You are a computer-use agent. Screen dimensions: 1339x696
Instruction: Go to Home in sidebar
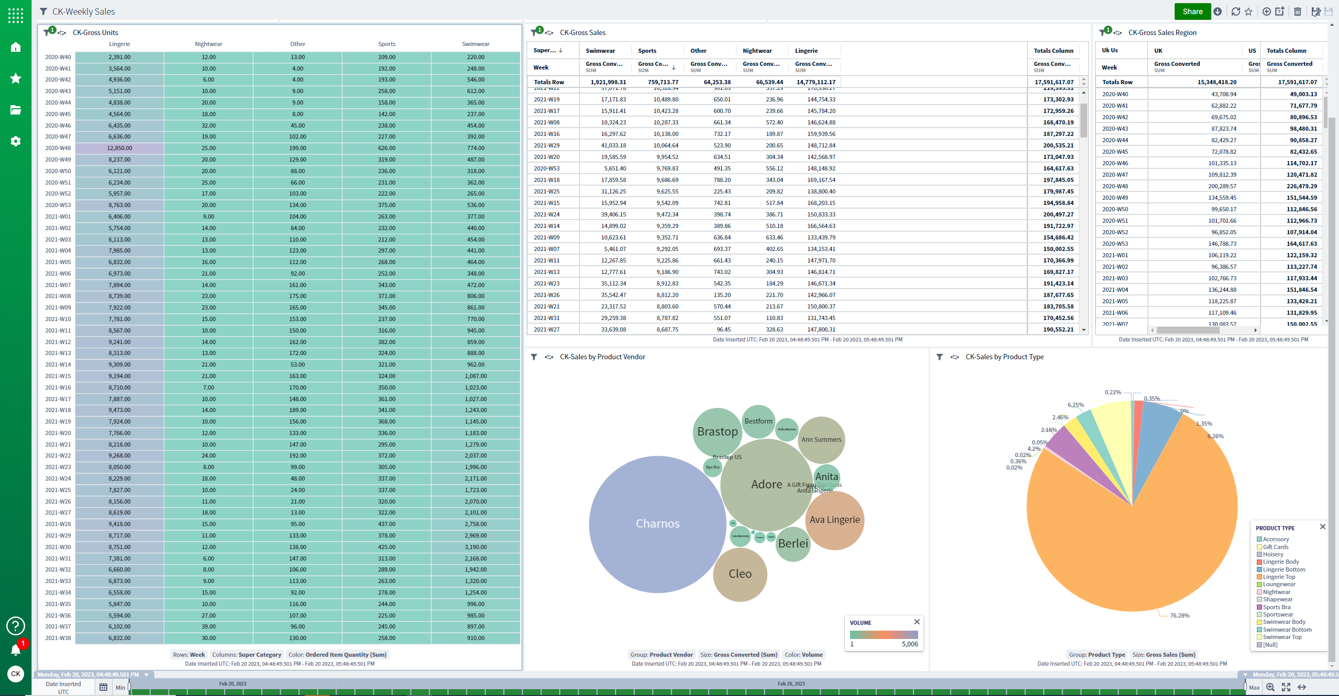tap(16, 47)
